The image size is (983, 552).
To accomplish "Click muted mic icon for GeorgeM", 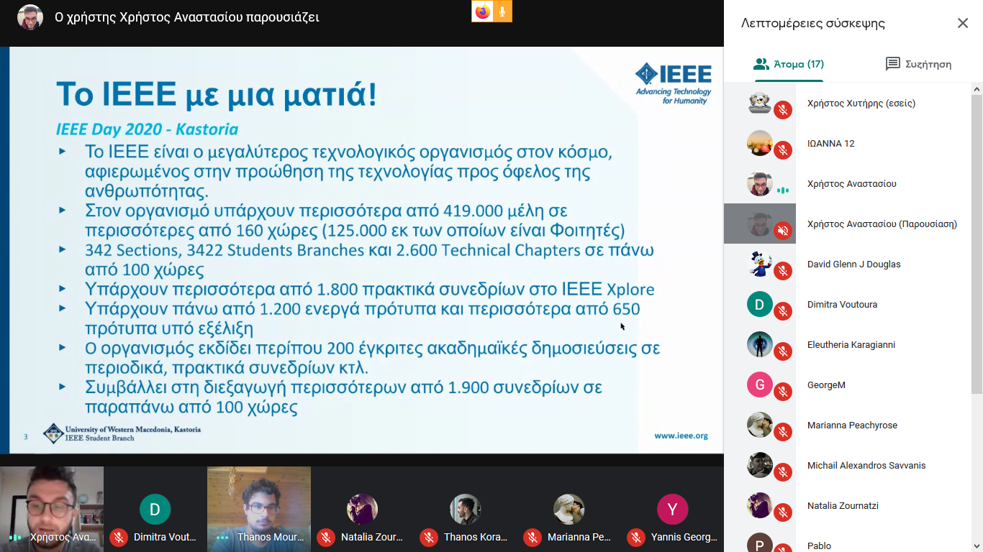I will (x=783, y=392).
